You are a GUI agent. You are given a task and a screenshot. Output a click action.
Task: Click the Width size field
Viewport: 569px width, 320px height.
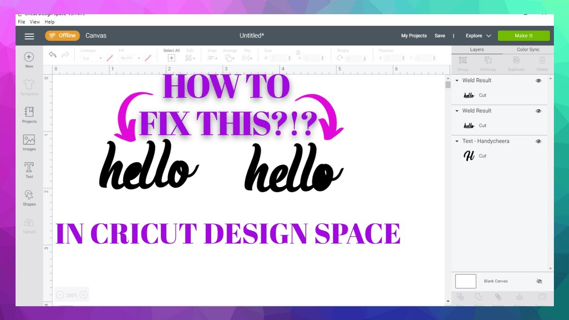pos(280,58)
